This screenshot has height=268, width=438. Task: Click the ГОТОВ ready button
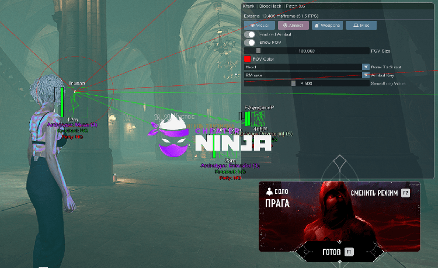[339, 252]
